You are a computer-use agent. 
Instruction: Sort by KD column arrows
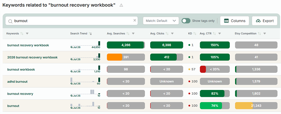click(195, 33)
